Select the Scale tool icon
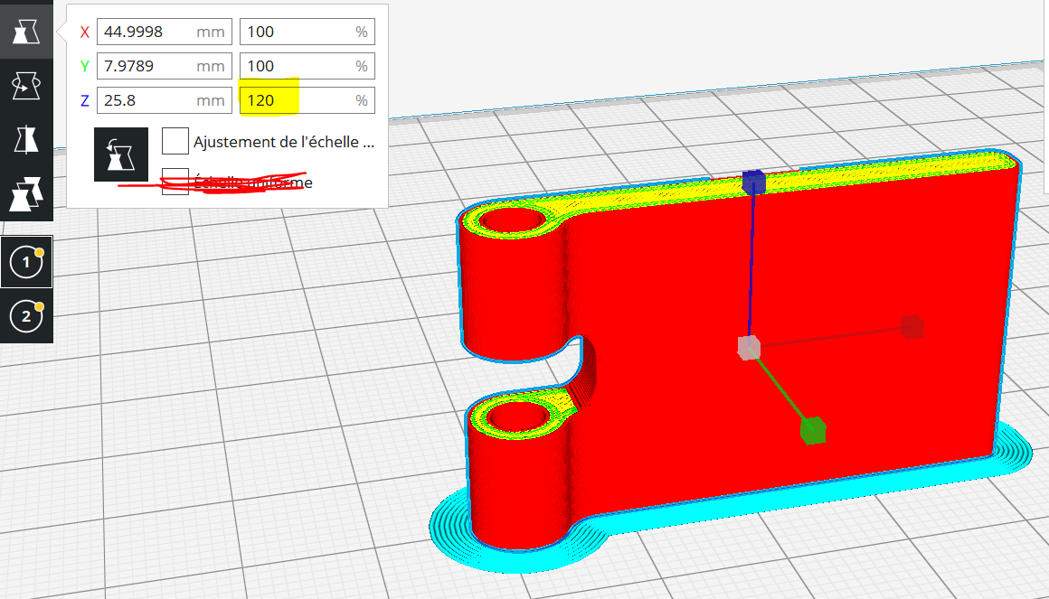Image resolution: width=1049 pixels, height=599 pixels. pyautogui.click(x=26, y=31)
